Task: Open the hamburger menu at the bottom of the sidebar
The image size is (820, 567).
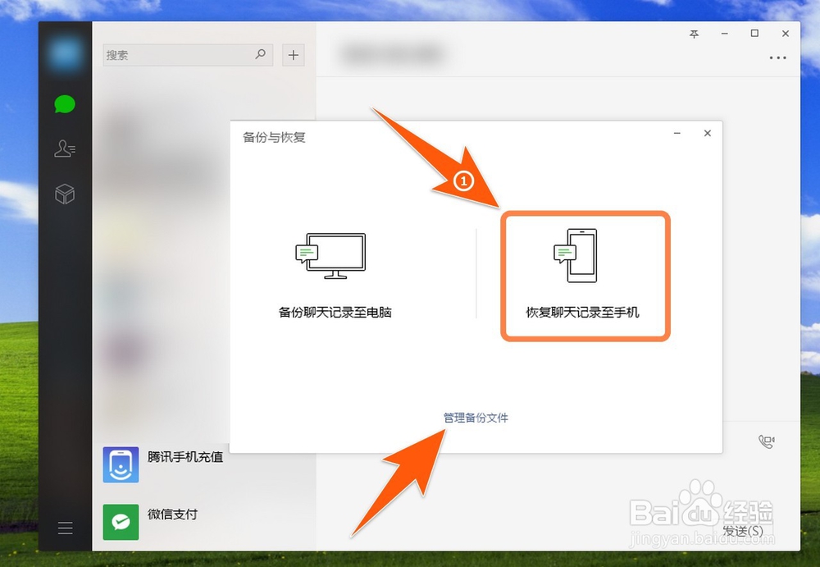Action: 66,528
